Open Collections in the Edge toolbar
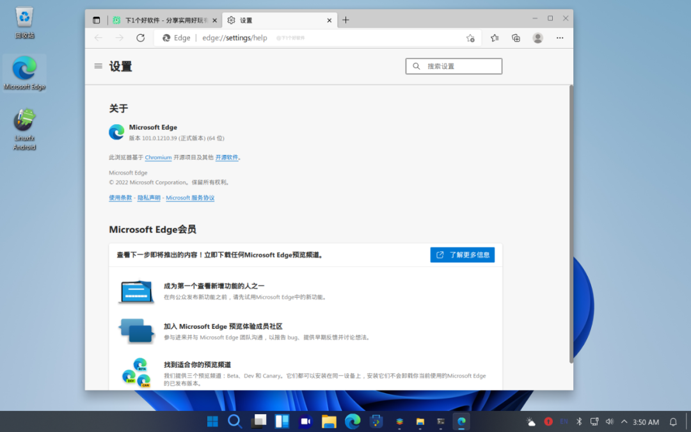The height and width of the screenshot is (432, 691). 516,38
